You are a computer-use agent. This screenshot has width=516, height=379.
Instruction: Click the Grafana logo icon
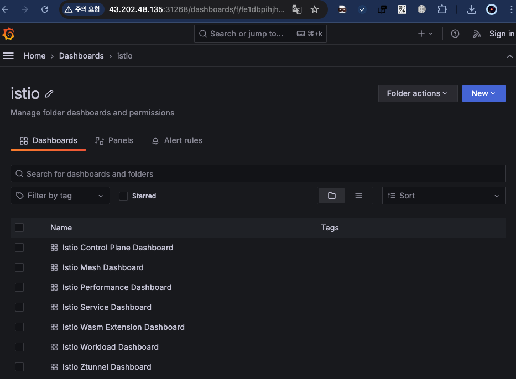click(8, 34)
